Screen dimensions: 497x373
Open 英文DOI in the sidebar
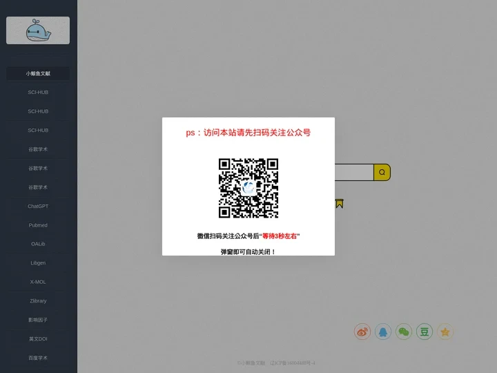click(38, 339)
